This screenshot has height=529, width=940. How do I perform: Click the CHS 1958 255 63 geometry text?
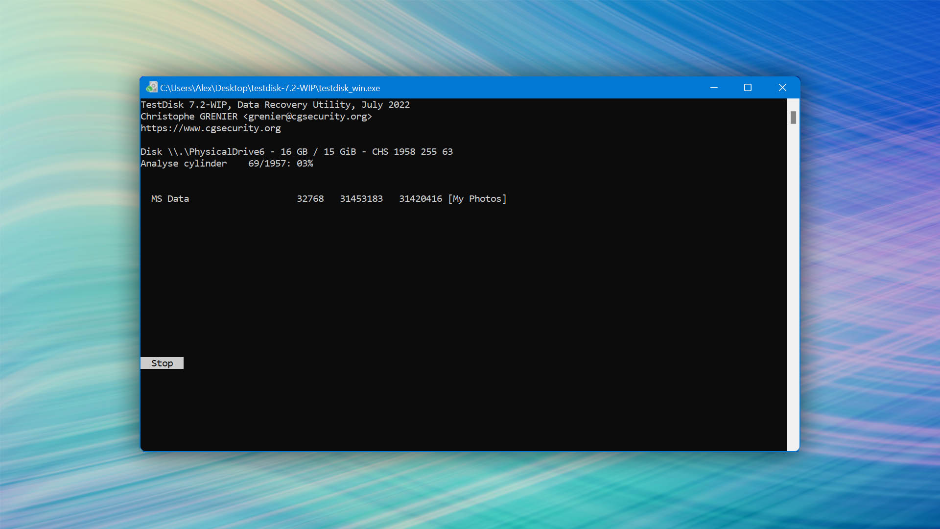(412, 152)
